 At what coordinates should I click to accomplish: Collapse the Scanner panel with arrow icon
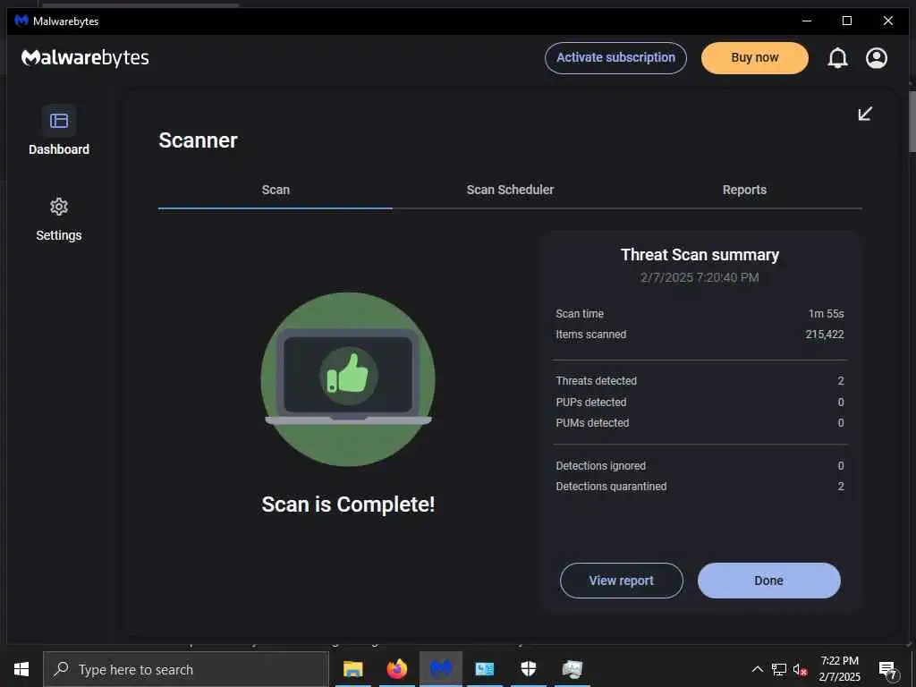(865, 114)
